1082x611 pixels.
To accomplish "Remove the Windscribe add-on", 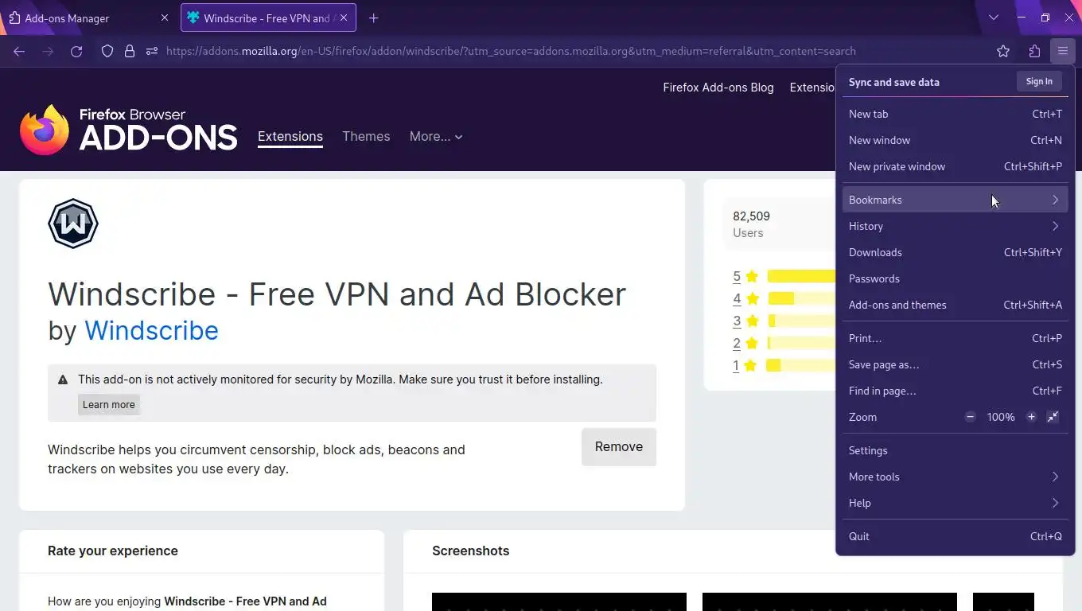I will coord(619,446).
